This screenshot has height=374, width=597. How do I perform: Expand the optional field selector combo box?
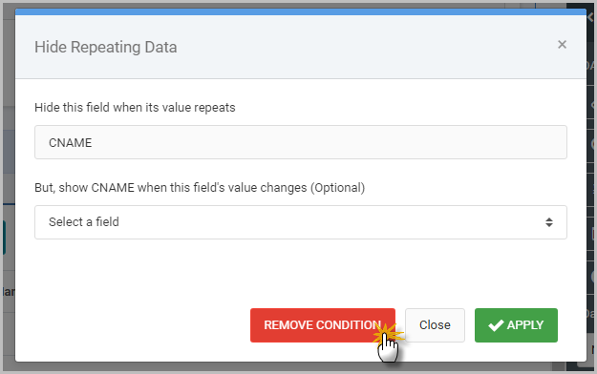click(301, 222)
